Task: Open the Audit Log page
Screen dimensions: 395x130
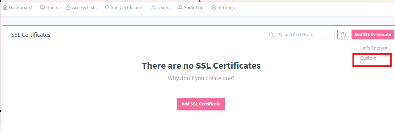Action: point(190,7)
